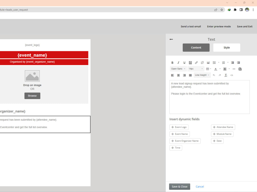
Task: Click the anchor/bookmark document icon
Action: tap(190, 63)
